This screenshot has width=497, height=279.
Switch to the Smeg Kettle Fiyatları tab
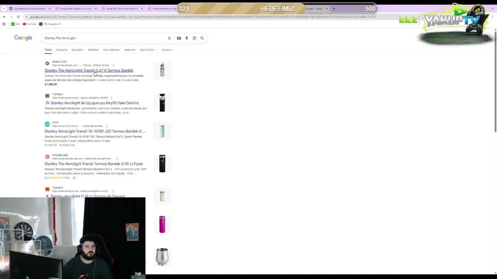[x=76, y=9]
